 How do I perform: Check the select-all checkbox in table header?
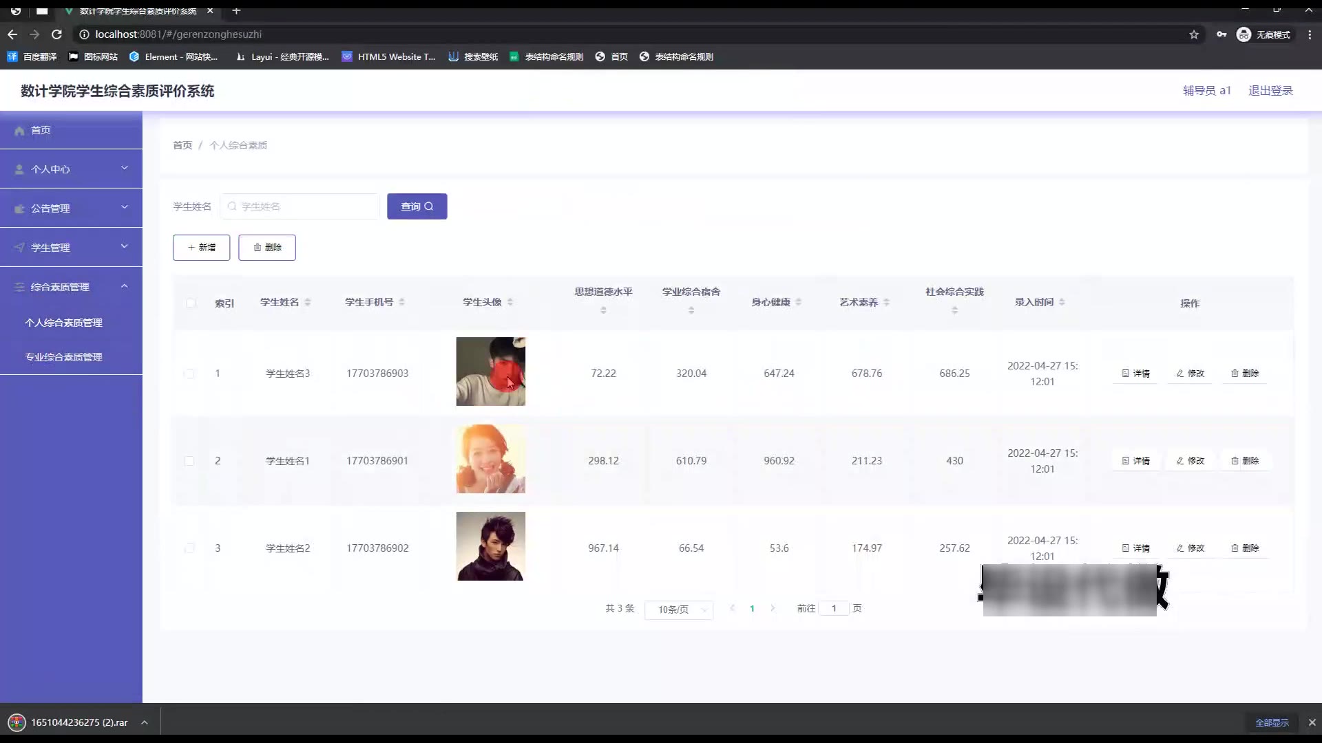tap(191, 303)
